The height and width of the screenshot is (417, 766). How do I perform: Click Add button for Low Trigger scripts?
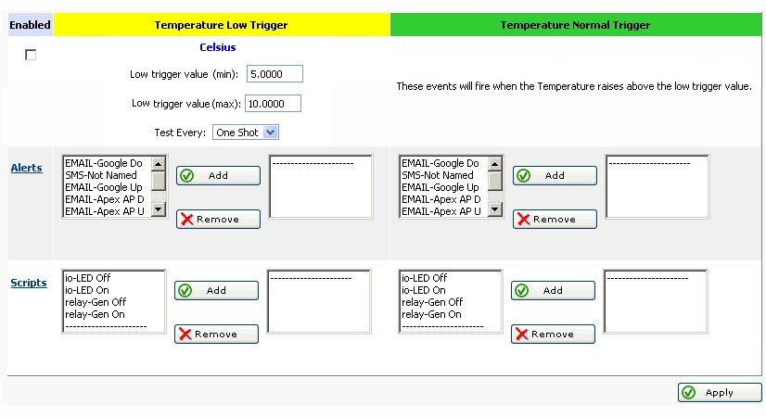216,290
